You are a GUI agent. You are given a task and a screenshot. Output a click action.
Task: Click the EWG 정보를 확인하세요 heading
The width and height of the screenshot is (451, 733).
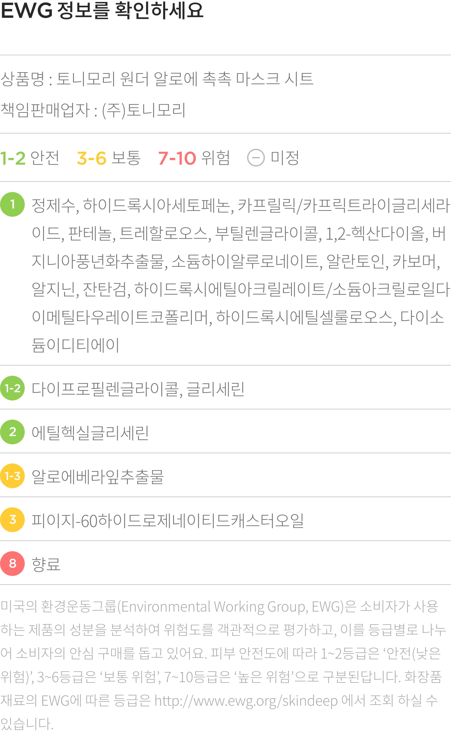point(102,10)
